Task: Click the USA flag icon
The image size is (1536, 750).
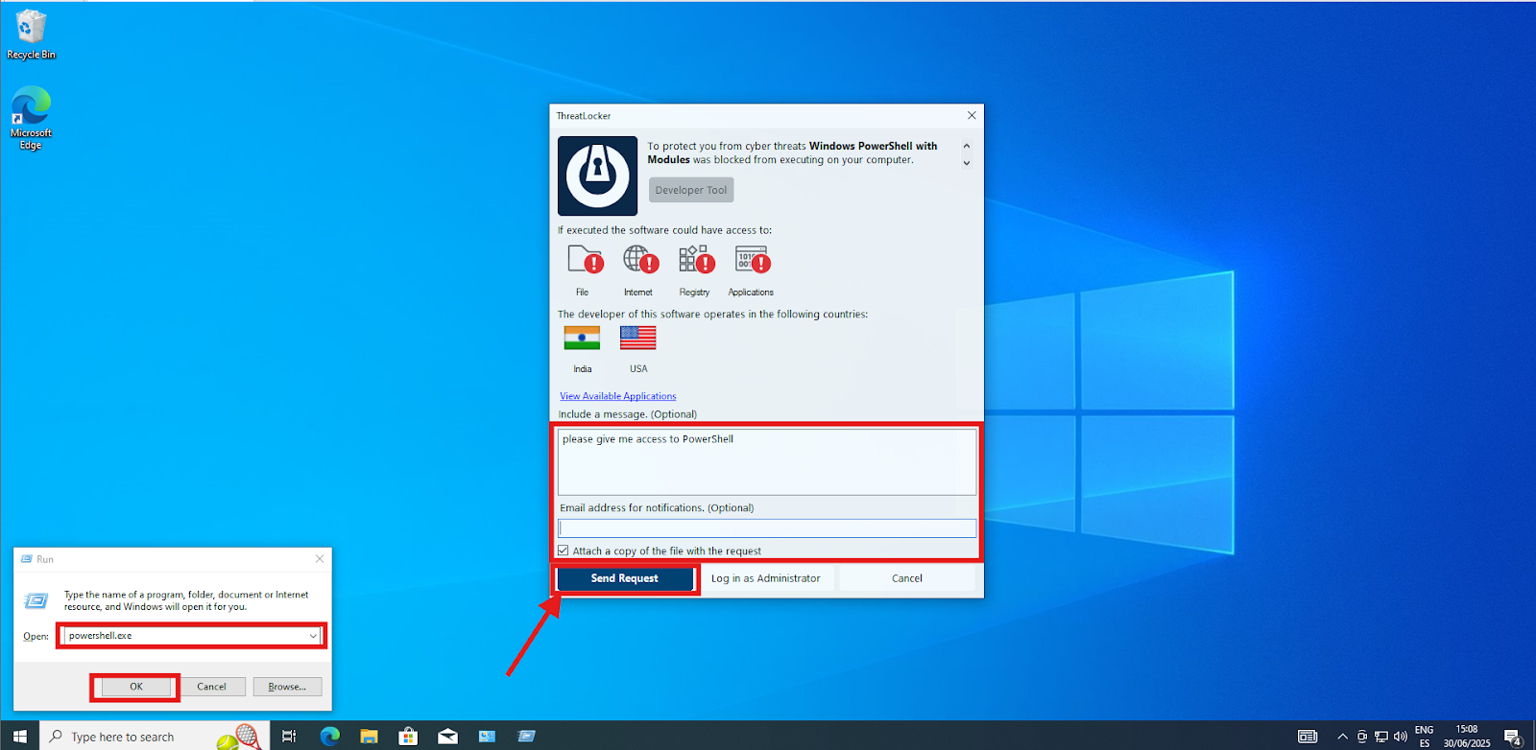Action: [x=637, y=338]
